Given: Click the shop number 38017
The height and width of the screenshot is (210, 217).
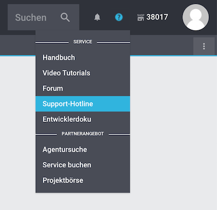Looking at the screenshot, I should point(157,17).
